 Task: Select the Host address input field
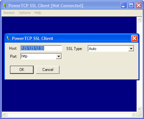point(41,48)
